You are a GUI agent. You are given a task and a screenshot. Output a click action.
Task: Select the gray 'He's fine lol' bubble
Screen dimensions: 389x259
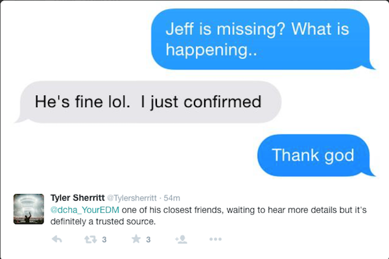pyautogui.click(x=148, y=102)
